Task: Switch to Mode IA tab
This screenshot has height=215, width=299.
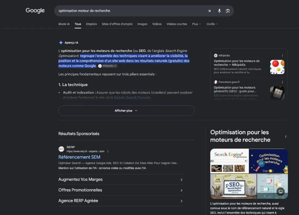Action: pyautogui.click(x=64, y=24)
